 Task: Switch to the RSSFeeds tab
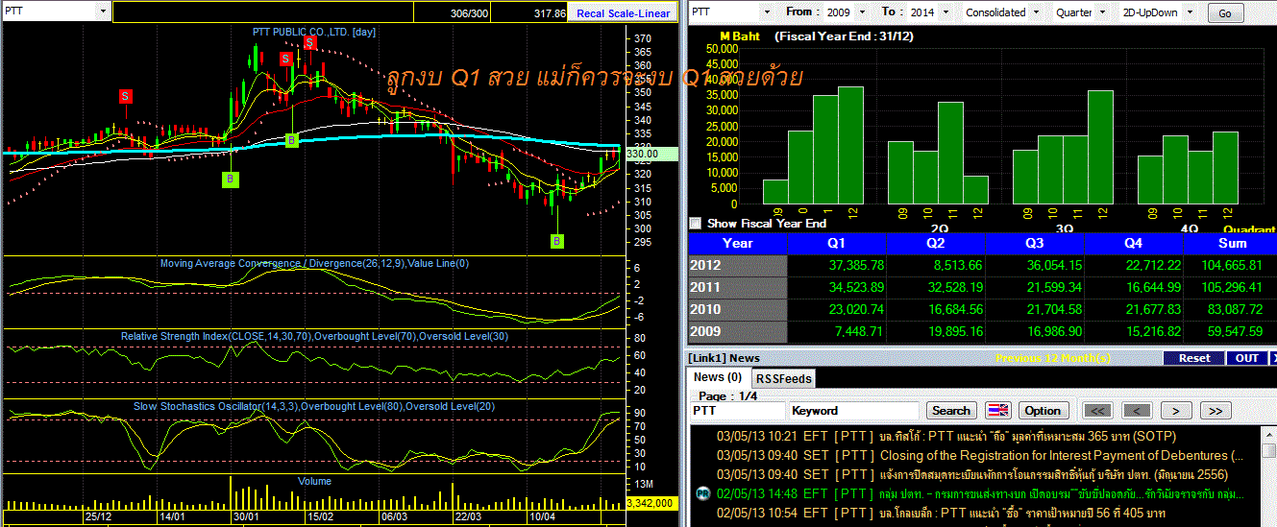coord(781,378)
